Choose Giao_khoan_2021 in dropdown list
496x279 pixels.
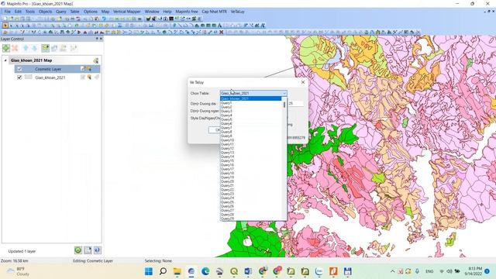pos(251,98)
